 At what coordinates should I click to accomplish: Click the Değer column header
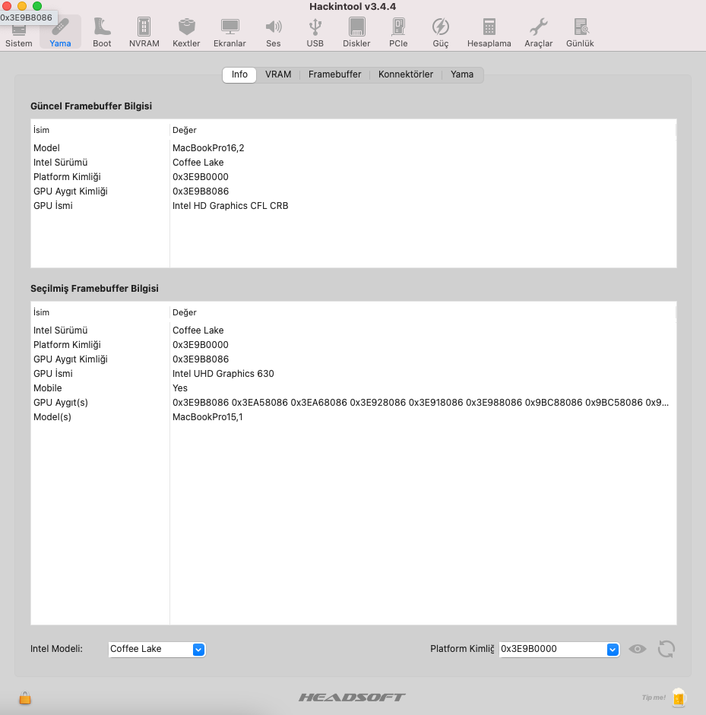185,312
